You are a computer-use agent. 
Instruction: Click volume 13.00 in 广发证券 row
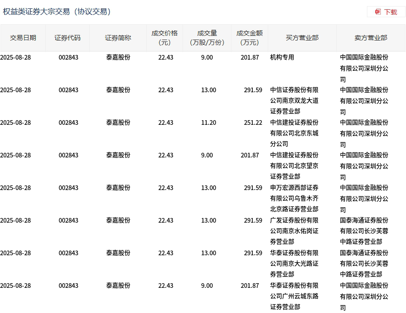[209, 220]
